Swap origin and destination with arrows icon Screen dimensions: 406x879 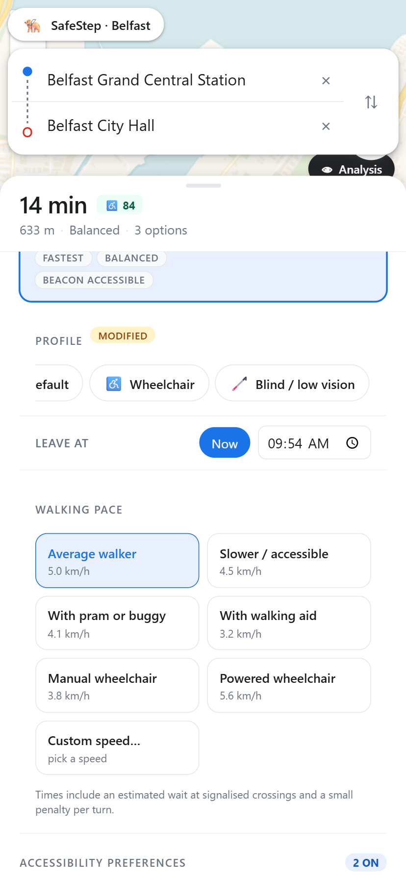click(371, 102)
